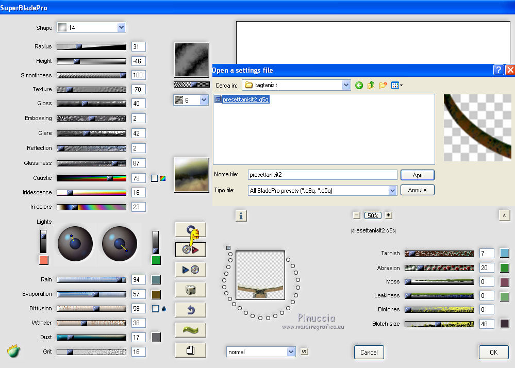Click the dice randomize settings button
The image size is (515, 368).
[190, 290]
